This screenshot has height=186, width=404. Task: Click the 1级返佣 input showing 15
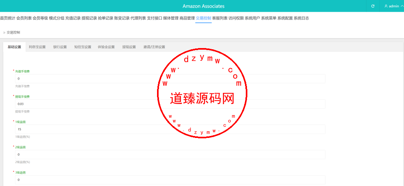170,129
